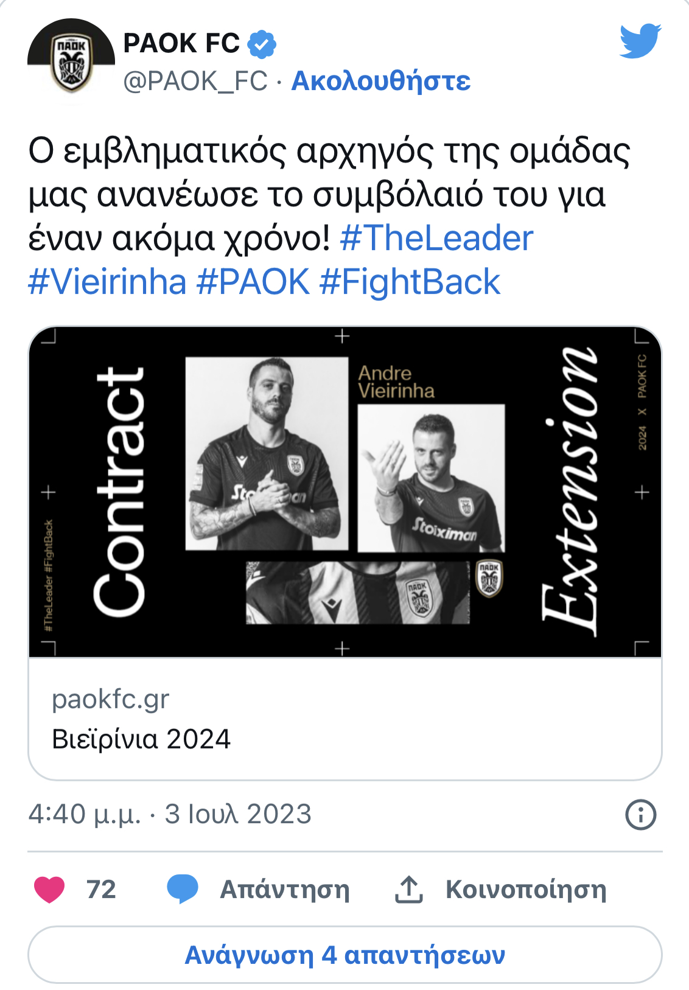Click the @PAOK_FC handle
Image resolution: width=689 pixels, height=990 pixels.
tap(195, 81)
